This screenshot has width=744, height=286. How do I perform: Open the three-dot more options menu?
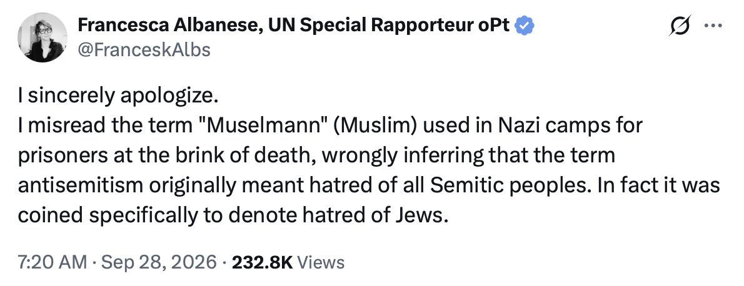point(713,26)
